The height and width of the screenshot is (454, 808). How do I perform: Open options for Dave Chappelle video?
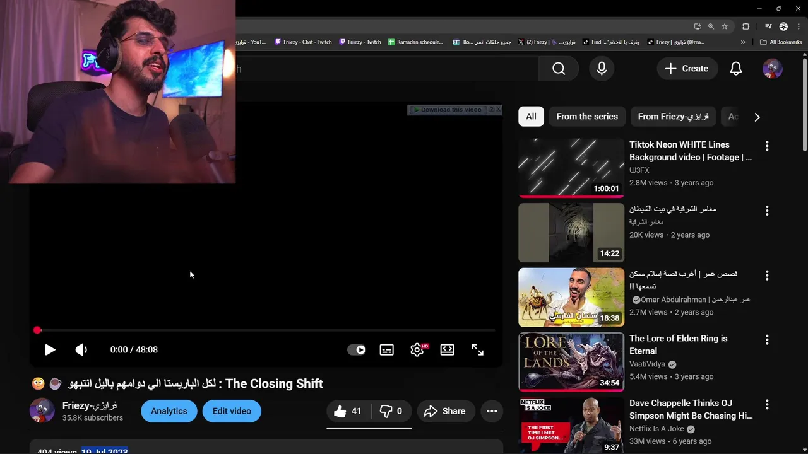click(767, 404)
